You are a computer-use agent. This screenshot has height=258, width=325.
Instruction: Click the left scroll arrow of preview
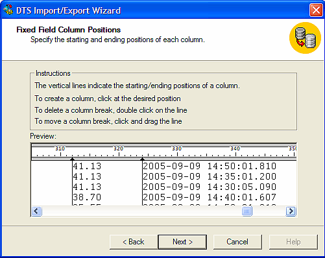click(36, 211)
